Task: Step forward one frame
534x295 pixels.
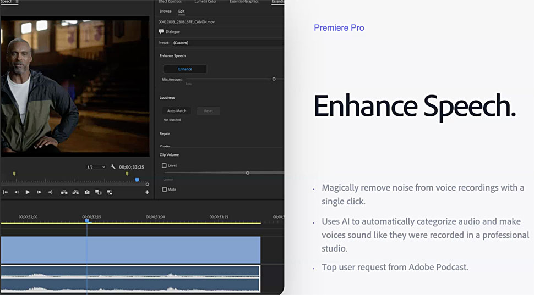Action: 39,192
